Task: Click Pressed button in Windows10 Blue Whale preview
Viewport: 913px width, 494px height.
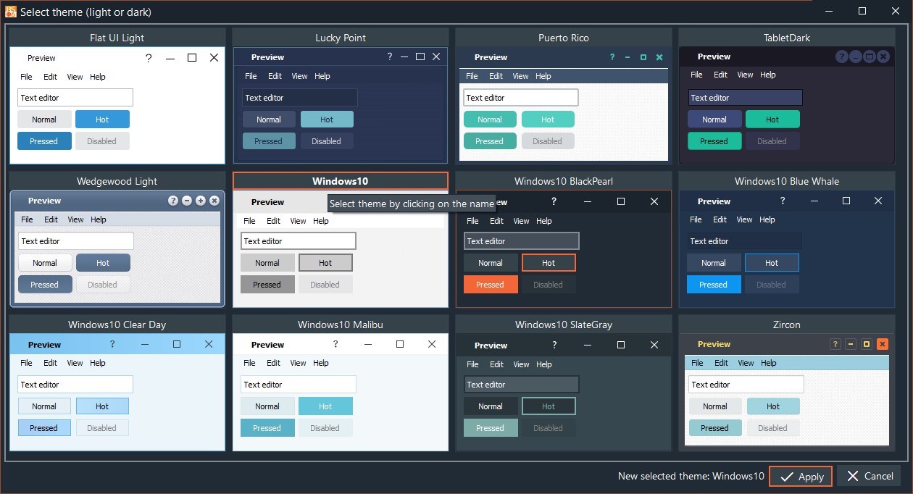Action: coord(714,285)
